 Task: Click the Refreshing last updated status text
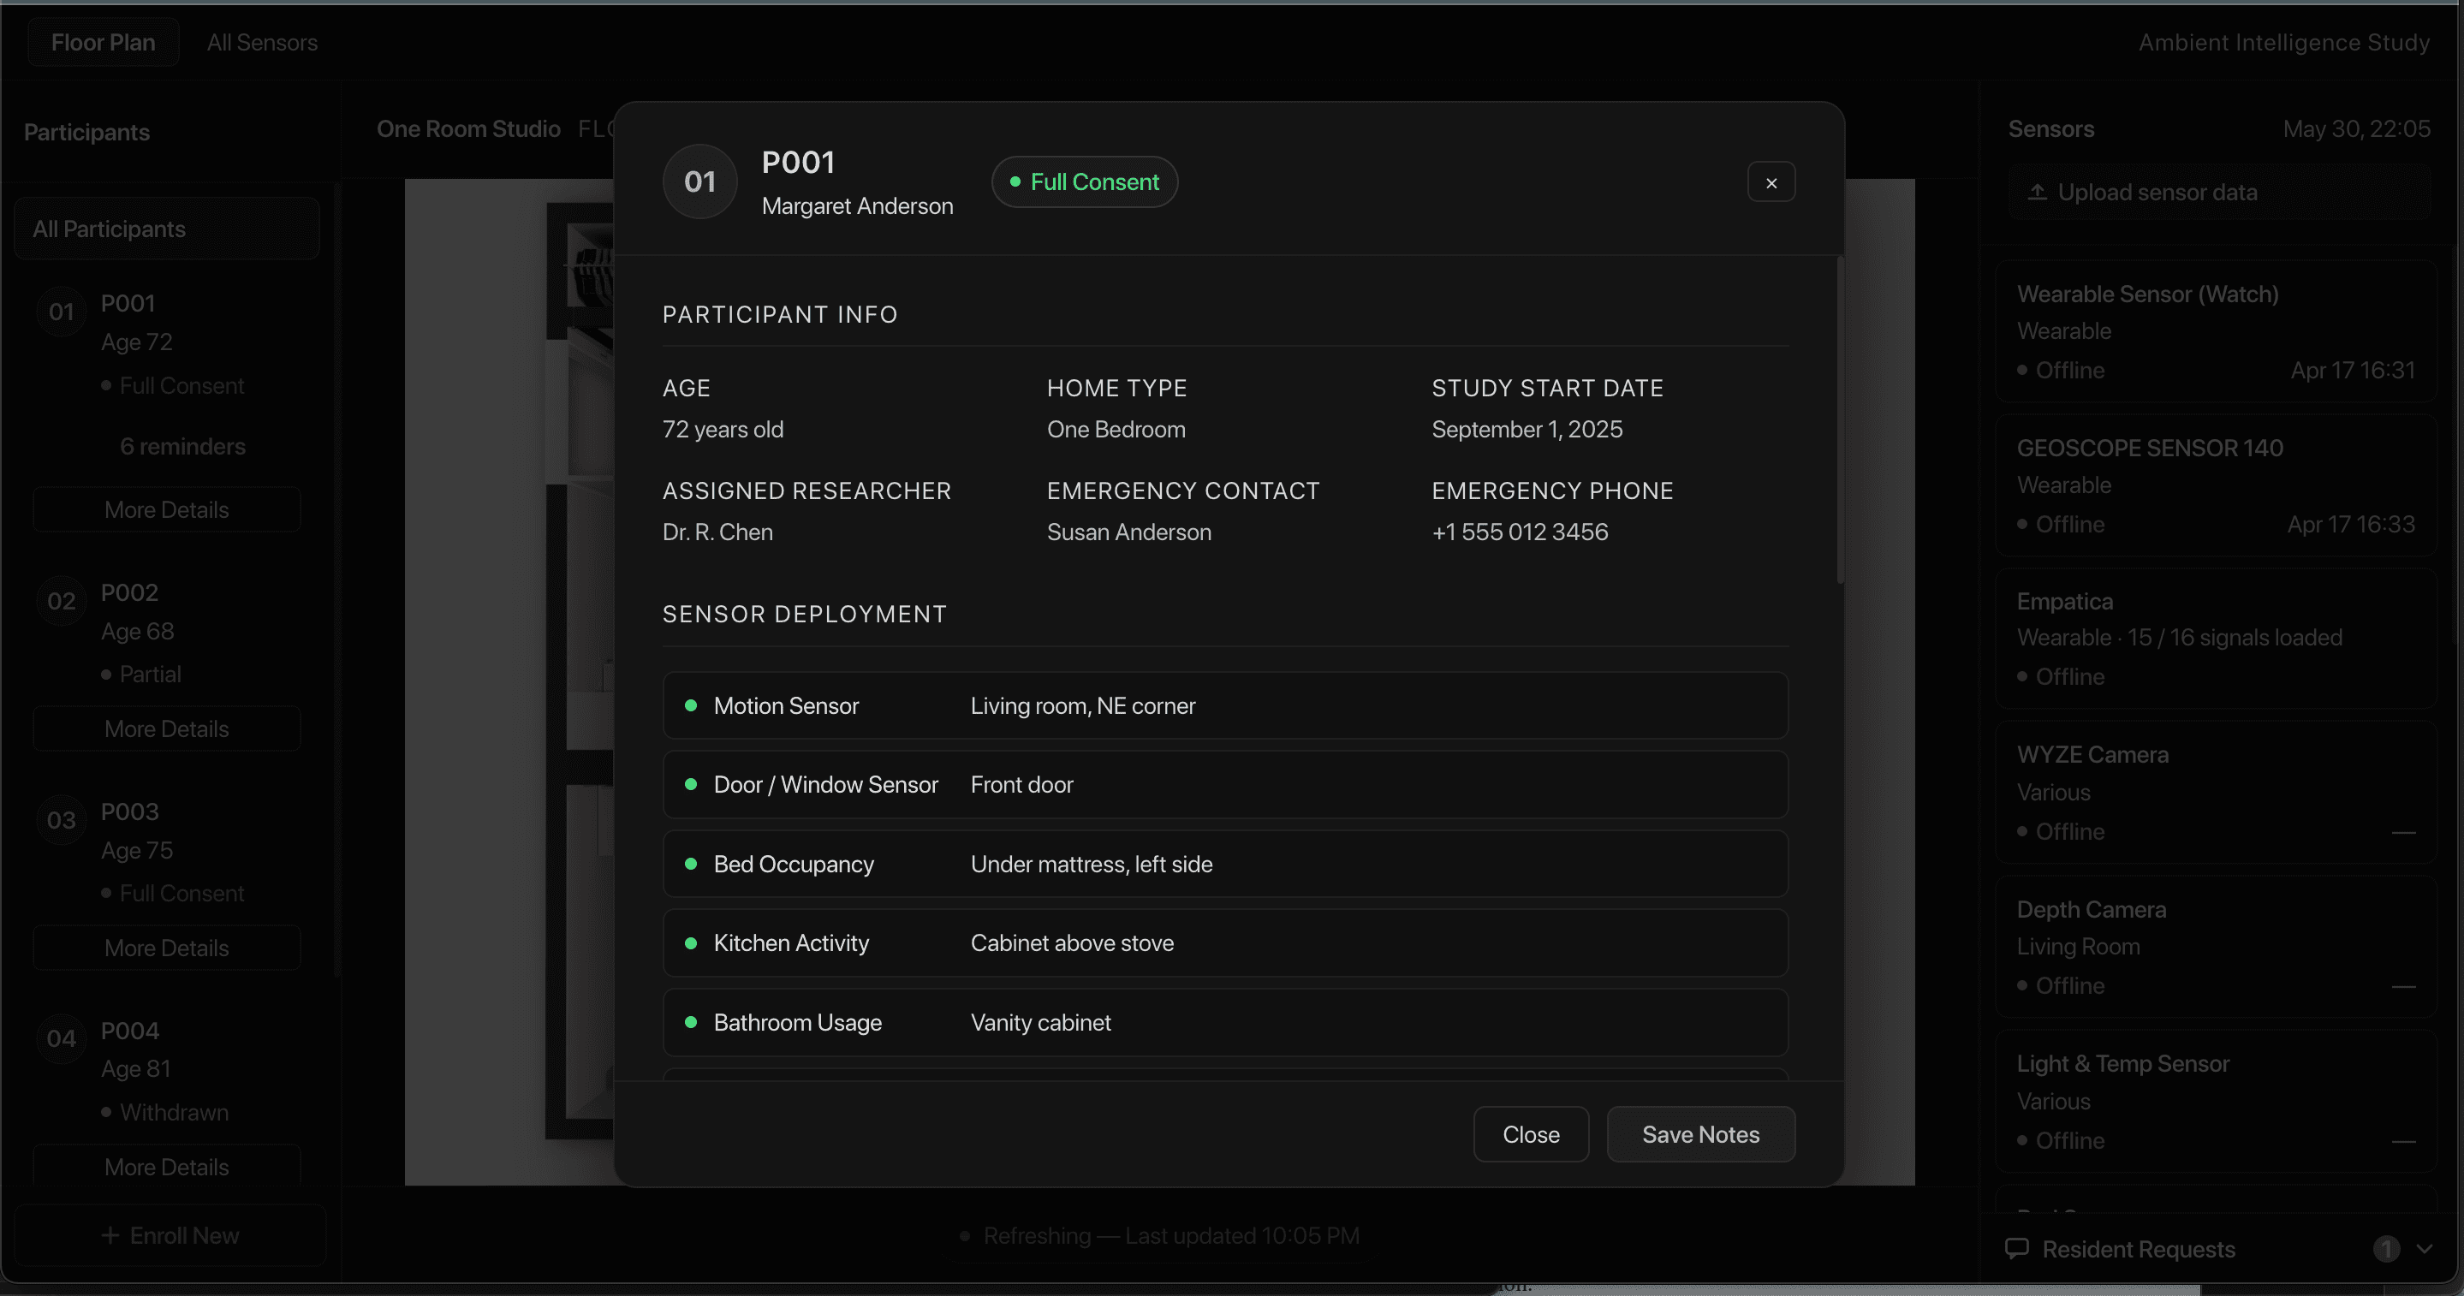click(x=1170, y=1236)
